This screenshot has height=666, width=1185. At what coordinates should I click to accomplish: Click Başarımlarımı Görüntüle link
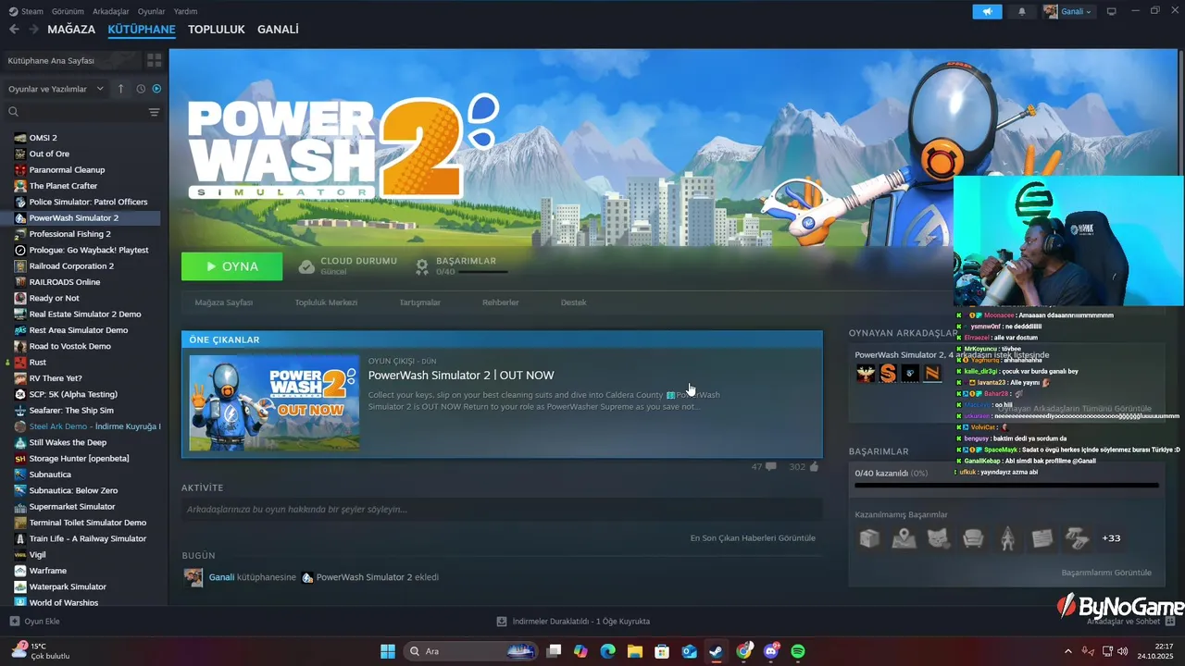click(1106, 573)
